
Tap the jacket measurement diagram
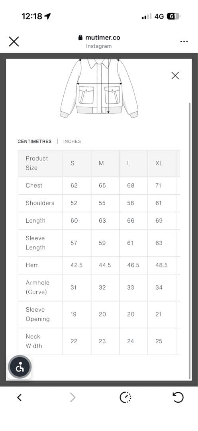tap(99, 88)
